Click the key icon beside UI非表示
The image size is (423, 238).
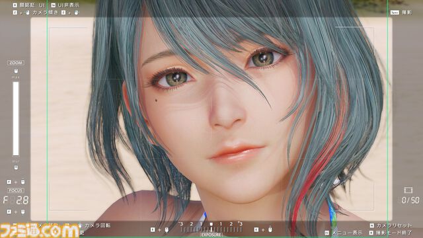(53, 5)
